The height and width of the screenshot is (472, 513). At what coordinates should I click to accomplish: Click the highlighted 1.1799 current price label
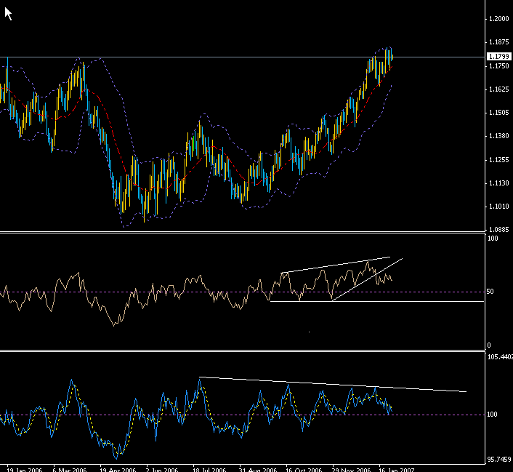(x=498, y=57)
